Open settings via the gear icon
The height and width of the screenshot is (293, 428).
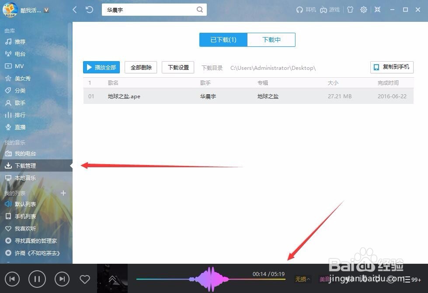click(x=363, y=10)
